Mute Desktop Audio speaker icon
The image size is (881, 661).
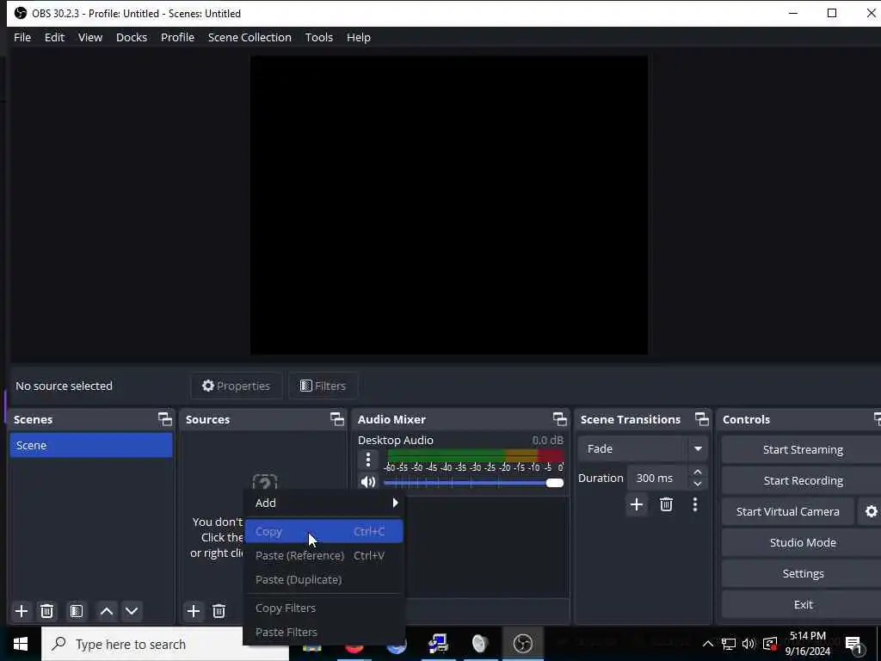pyautogui.click(x=368, y=482)
